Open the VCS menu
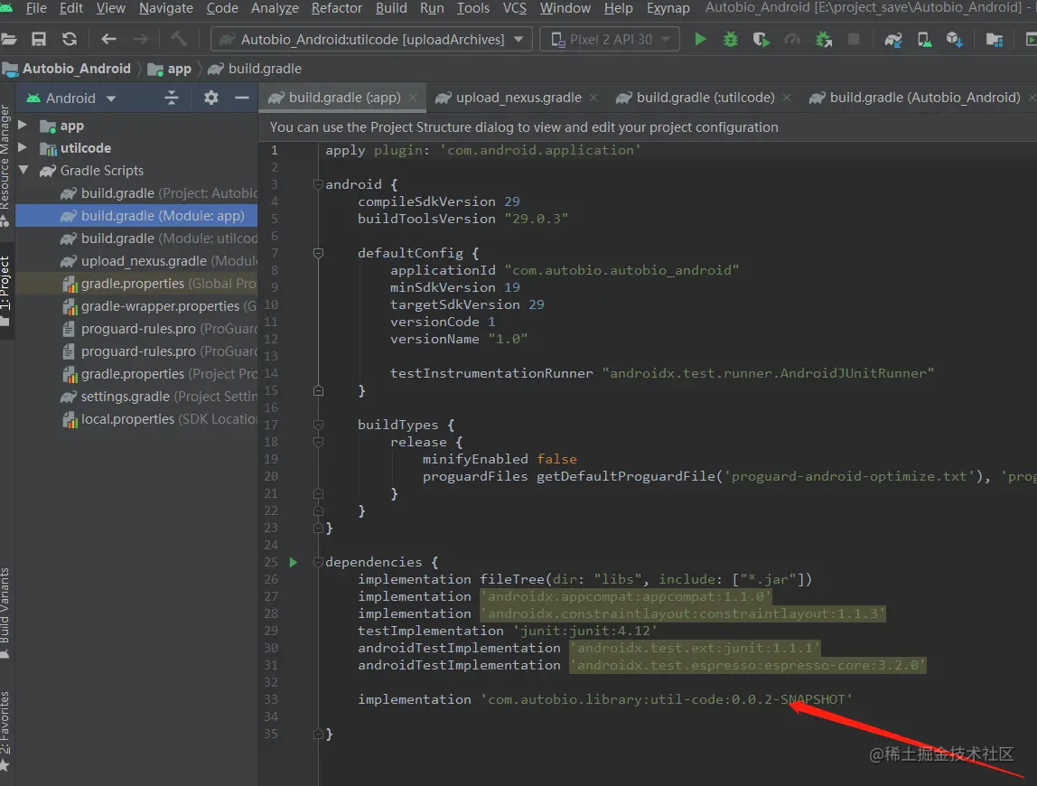This screenshot has width=1037, height=786. (x=515, y=8)
